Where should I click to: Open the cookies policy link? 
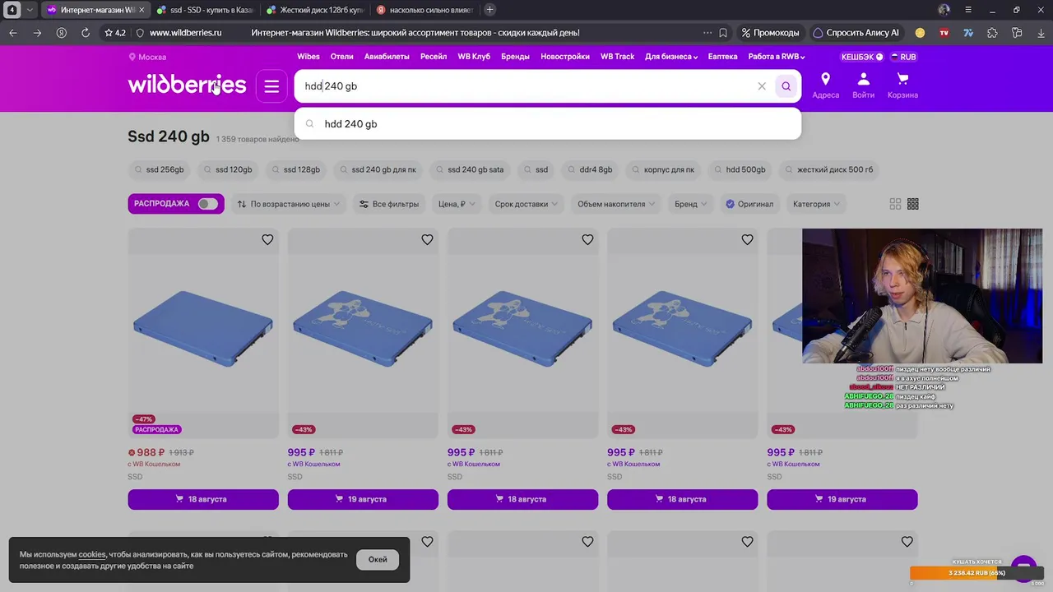coord(92,555)
